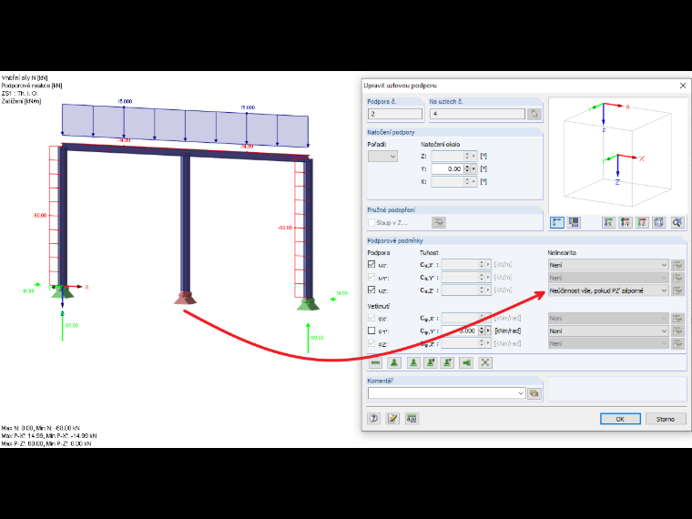Cancel the dialog with the Storno button

coord(666,419)
